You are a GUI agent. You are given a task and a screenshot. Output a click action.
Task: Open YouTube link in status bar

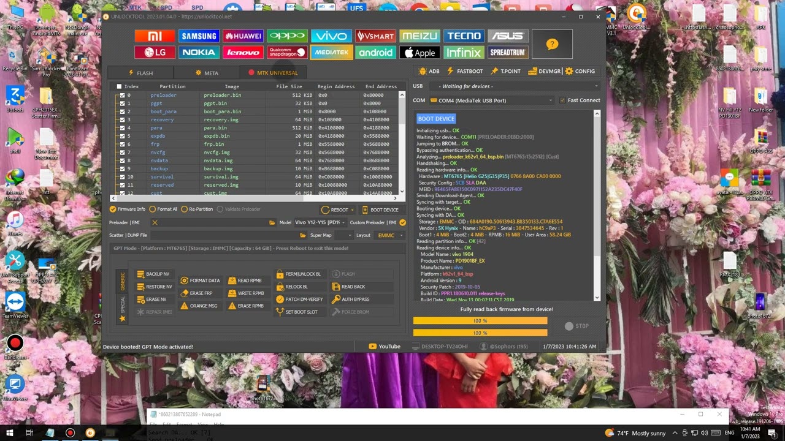385,347
